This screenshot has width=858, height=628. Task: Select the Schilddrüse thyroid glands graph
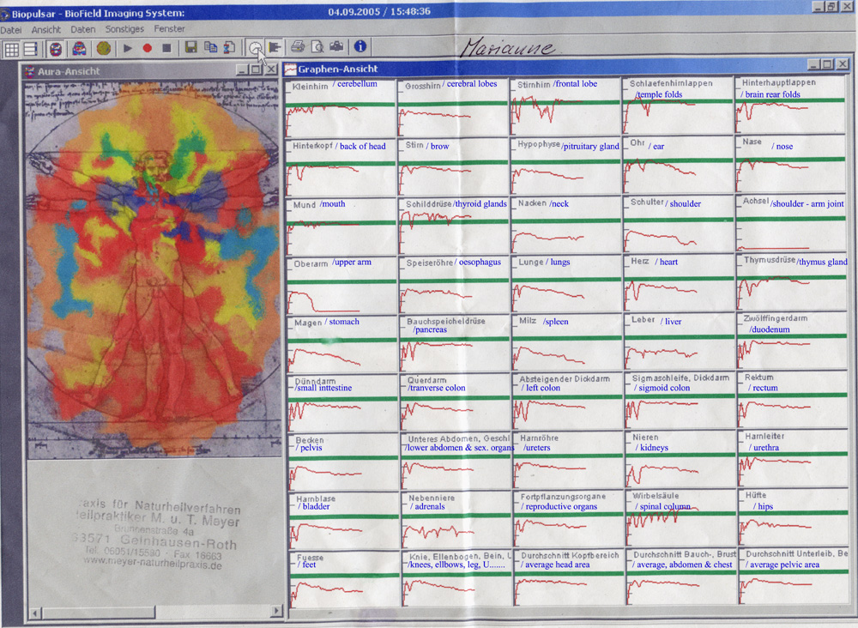pos(454,226)
